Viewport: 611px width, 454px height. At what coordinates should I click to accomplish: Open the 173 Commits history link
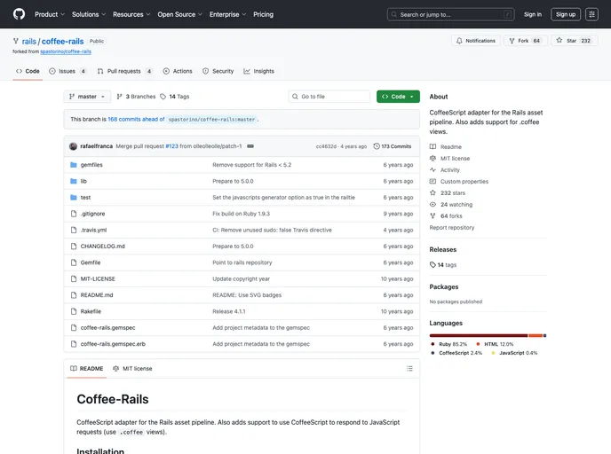tap(393, 146)
